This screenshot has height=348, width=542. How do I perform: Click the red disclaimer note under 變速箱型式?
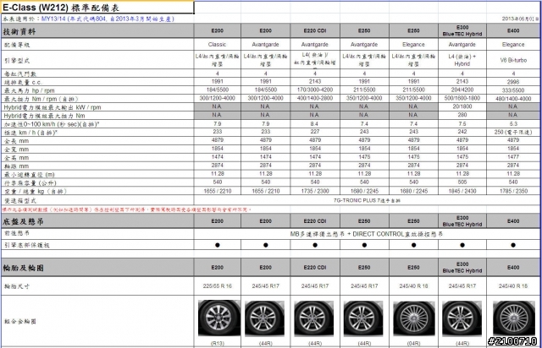pyautogui.click(x=127, y=209)
